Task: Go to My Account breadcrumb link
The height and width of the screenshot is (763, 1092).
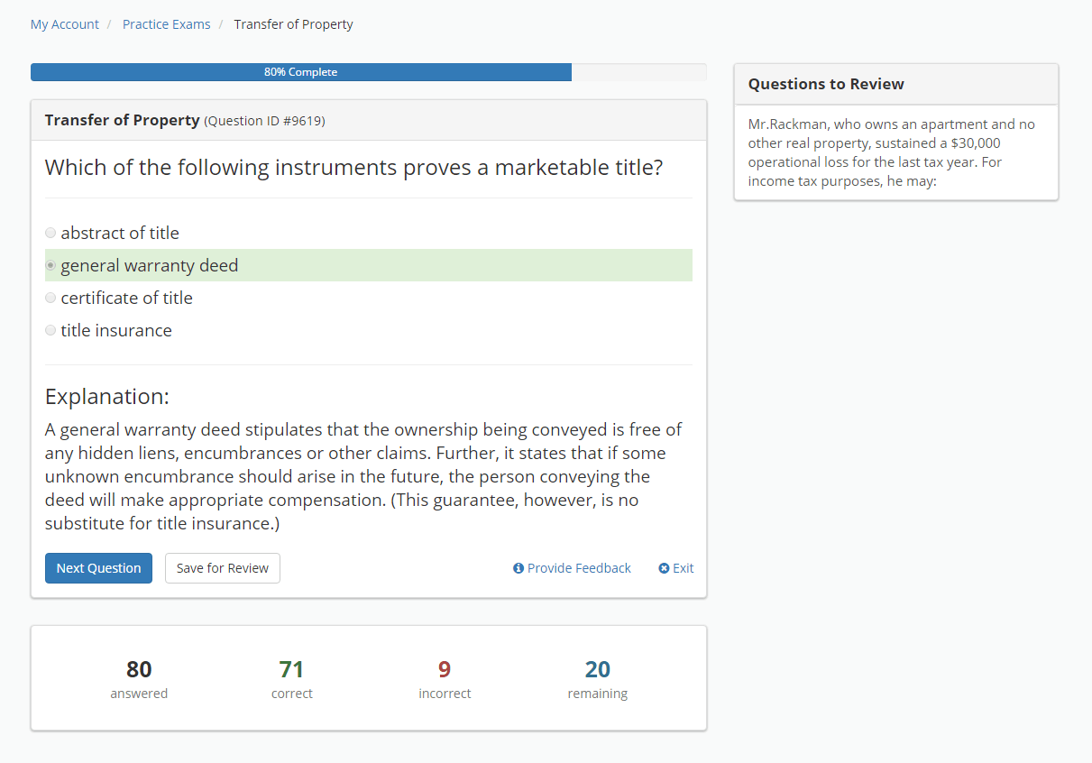Action: click(65, 24)
